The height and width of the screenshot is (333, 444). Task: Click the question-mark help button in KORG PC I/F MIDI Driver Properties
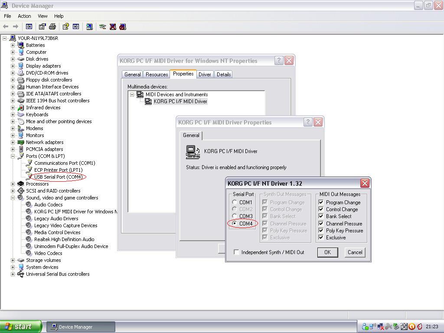point(308,122)
